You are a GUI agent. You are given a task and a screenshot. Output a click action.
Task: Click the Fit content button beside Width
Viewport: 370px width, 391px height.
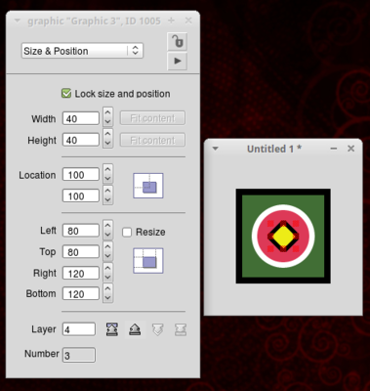(x=152, y=118)
